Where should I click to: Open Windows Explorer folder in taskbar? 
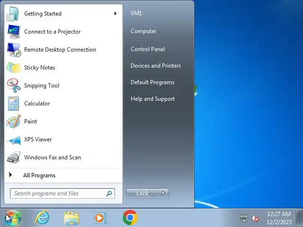tap(71, 218)
